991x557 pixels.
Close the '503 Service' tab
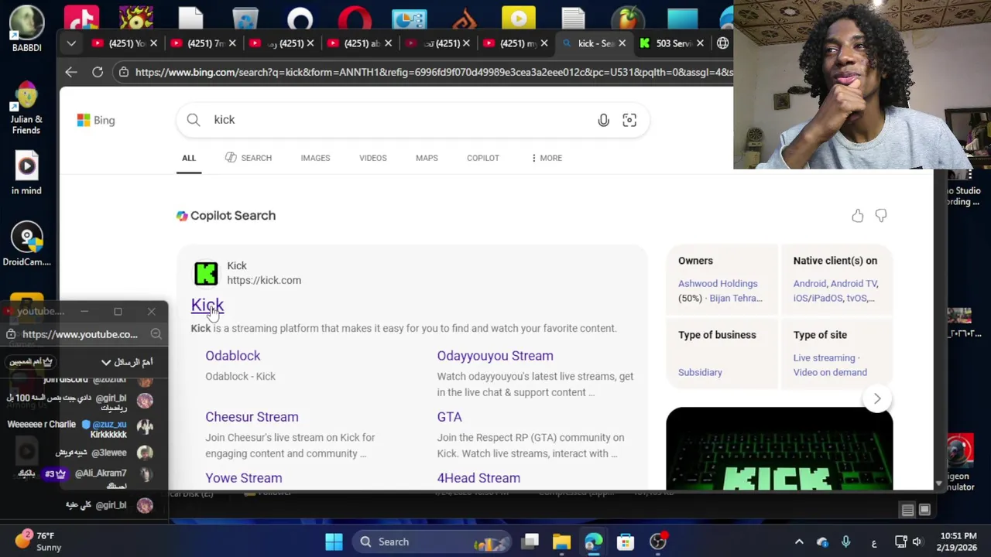700,43
